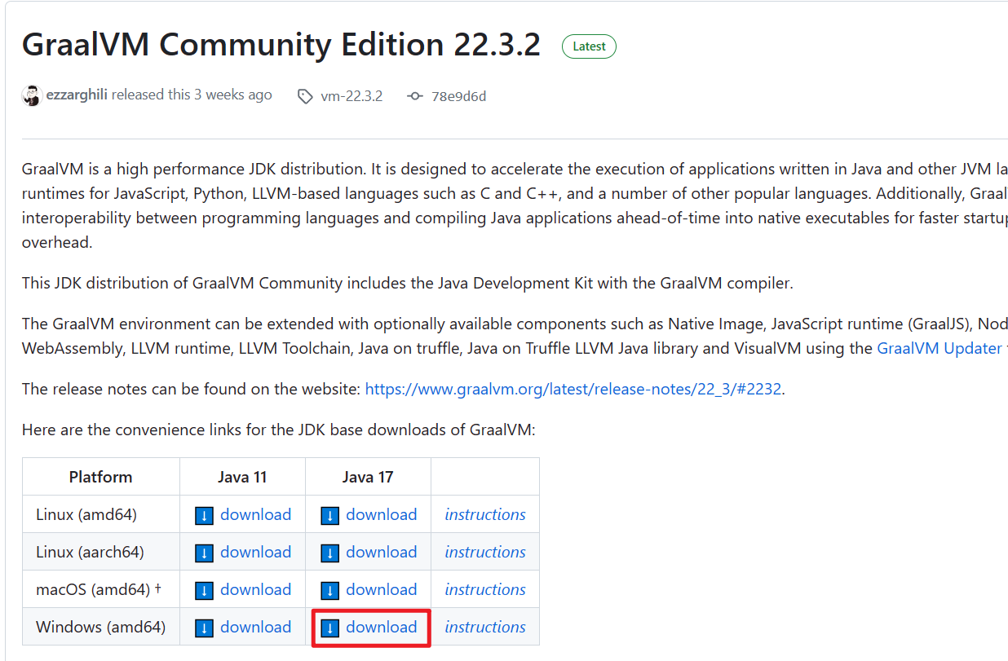Open the GraalVM Updater link
This screenshot has height=661, width=1008.
click(939, 348)
